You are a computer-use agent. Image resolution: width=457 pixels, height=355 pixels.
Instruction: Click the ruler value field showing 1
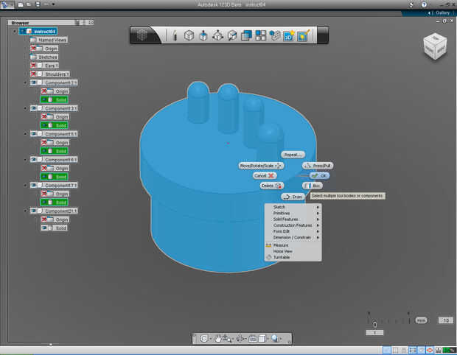click(x=374, y=333)
